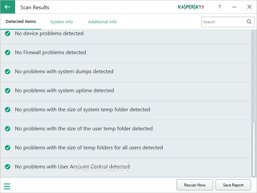Screen dimensions: 257x193
Task: Click green check beside all users temp row
Action: [8, 148]
